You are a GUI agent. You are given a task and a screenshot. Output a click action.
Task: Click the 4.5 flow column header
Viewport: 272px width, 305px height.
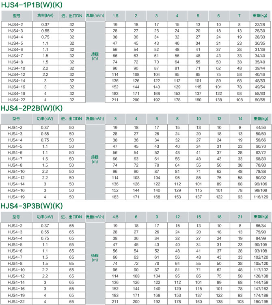tap(115, 217)
